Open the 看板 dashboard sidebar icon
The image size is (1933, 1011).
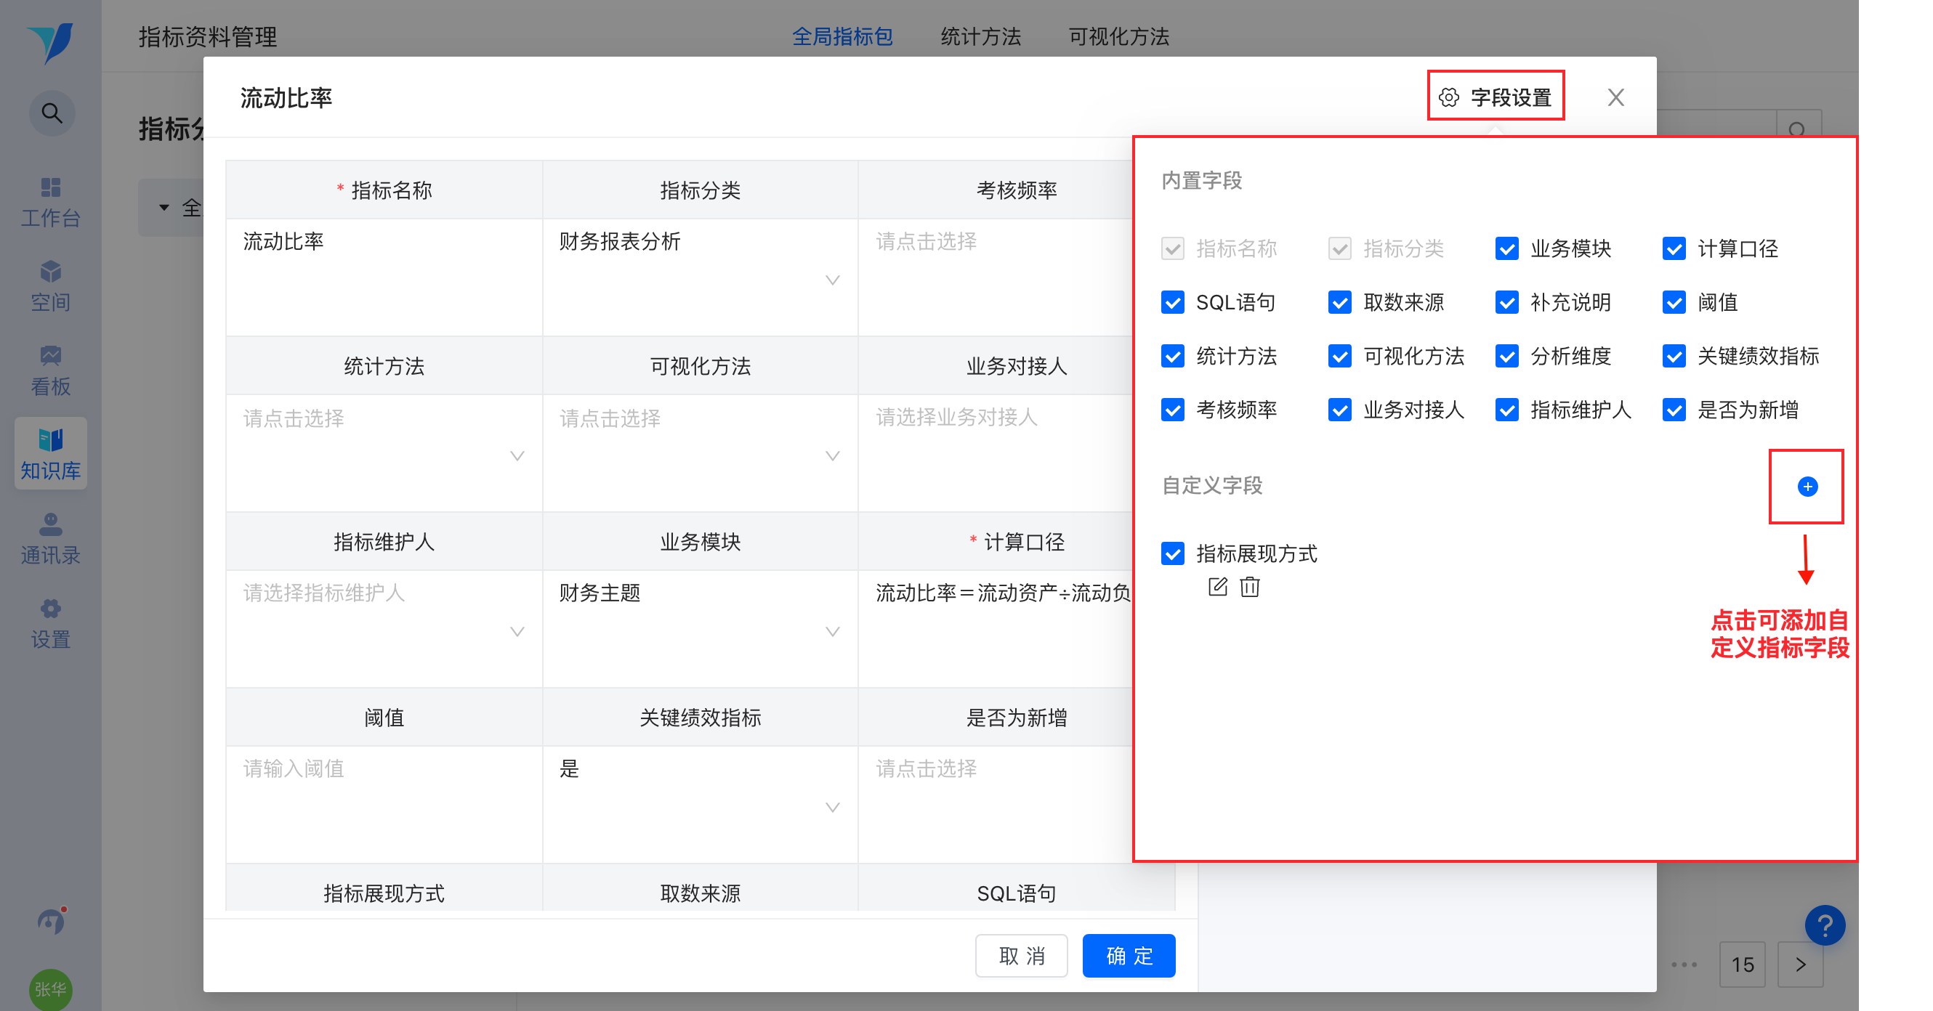coord(51,370)
